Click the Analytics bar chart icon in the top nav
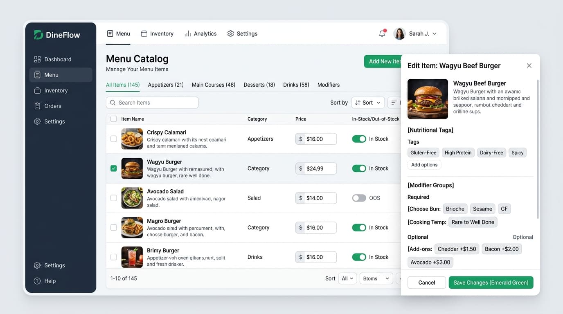This screenshot has width=563, height=314. 187,34
